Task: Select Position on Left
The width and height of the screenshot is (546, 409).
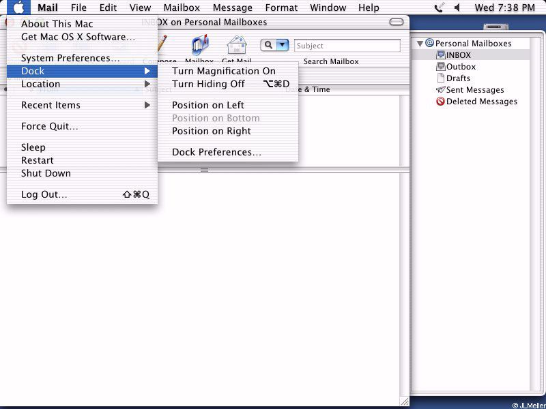Action: coord(228,105)
